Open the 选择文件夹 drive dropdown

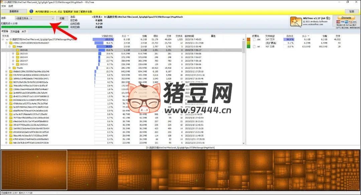coord(35,18)
